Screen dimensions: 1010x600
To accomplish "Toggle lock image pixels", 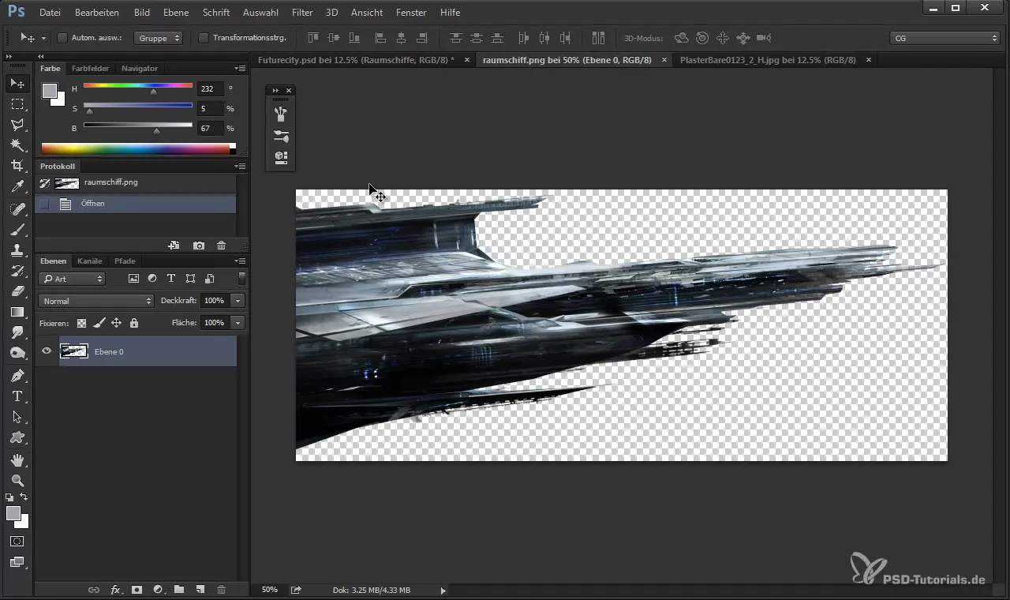I will coord(99,323).
